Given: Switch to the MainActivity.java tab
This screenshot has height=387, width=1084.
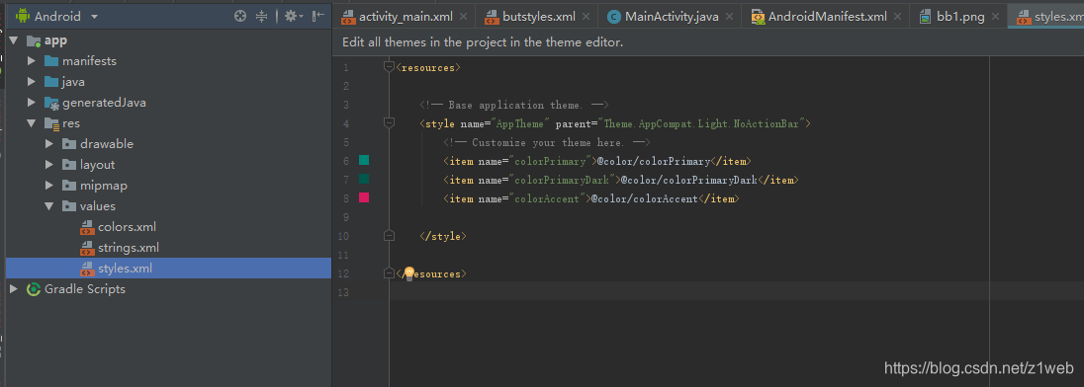Looking at the screenshot, I should pyautogui.click(x=672, y=17).
